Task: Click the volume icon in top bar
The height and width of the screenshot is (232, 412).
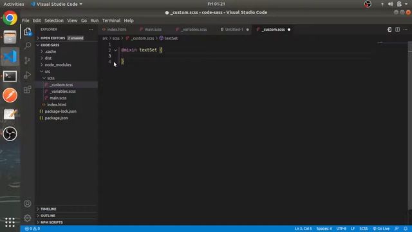Action: 391,4
